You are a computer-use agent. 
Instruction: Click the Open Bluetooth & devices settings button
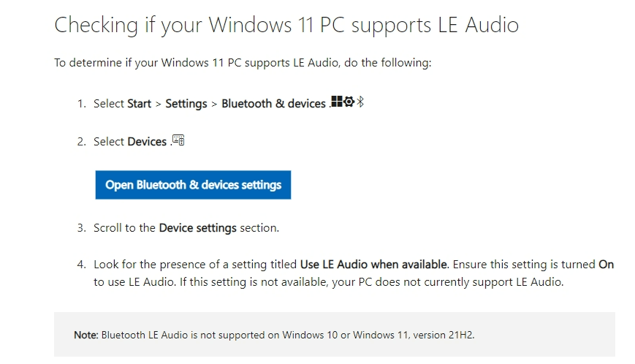[x=193, y=185]
